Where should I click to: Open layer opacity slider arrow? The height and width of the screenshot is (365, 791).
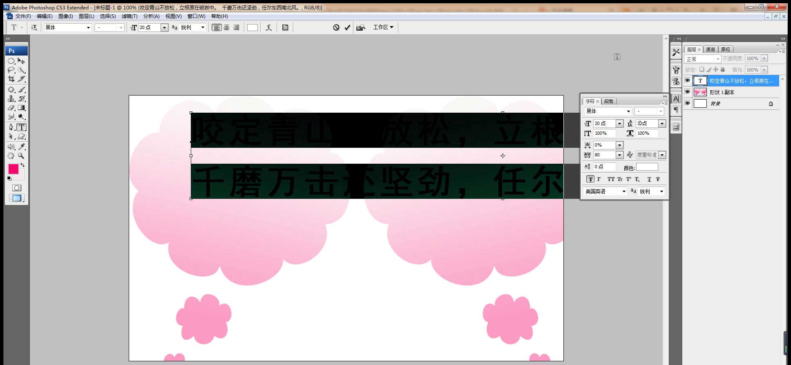point(764,58)
